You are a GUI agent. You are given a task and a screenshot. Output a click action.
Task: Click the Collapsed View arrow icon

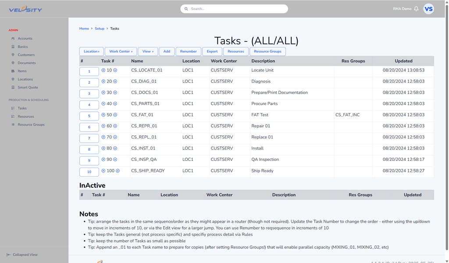pos(8,255)
